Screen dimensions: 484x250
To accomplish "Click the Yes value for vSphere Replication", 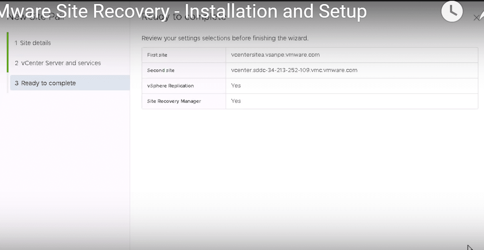I will 236,85.
